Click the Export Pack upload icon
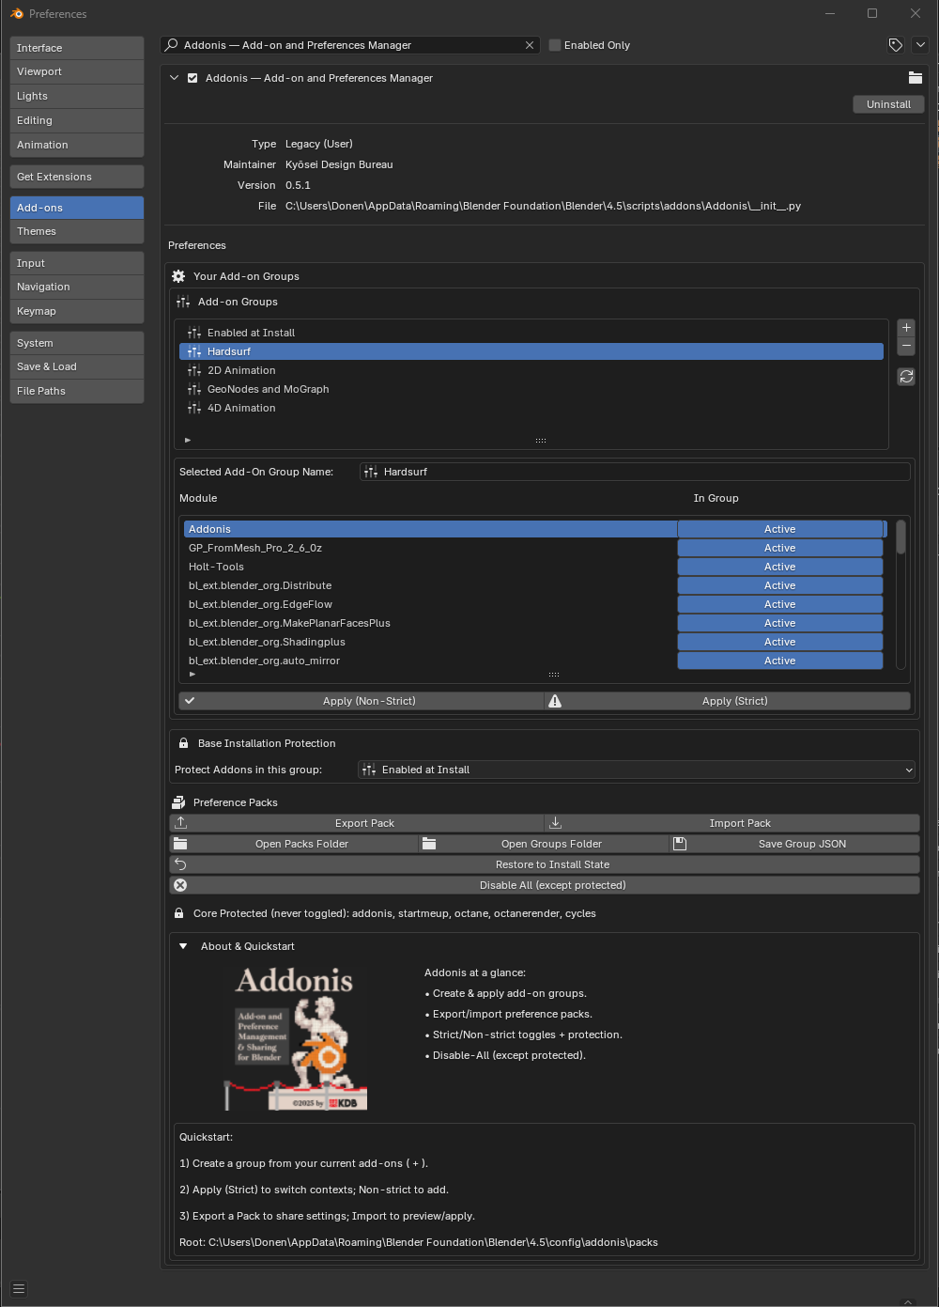Image resolution: width=939 pixels, height=1307 pixels. click(181, 823)
